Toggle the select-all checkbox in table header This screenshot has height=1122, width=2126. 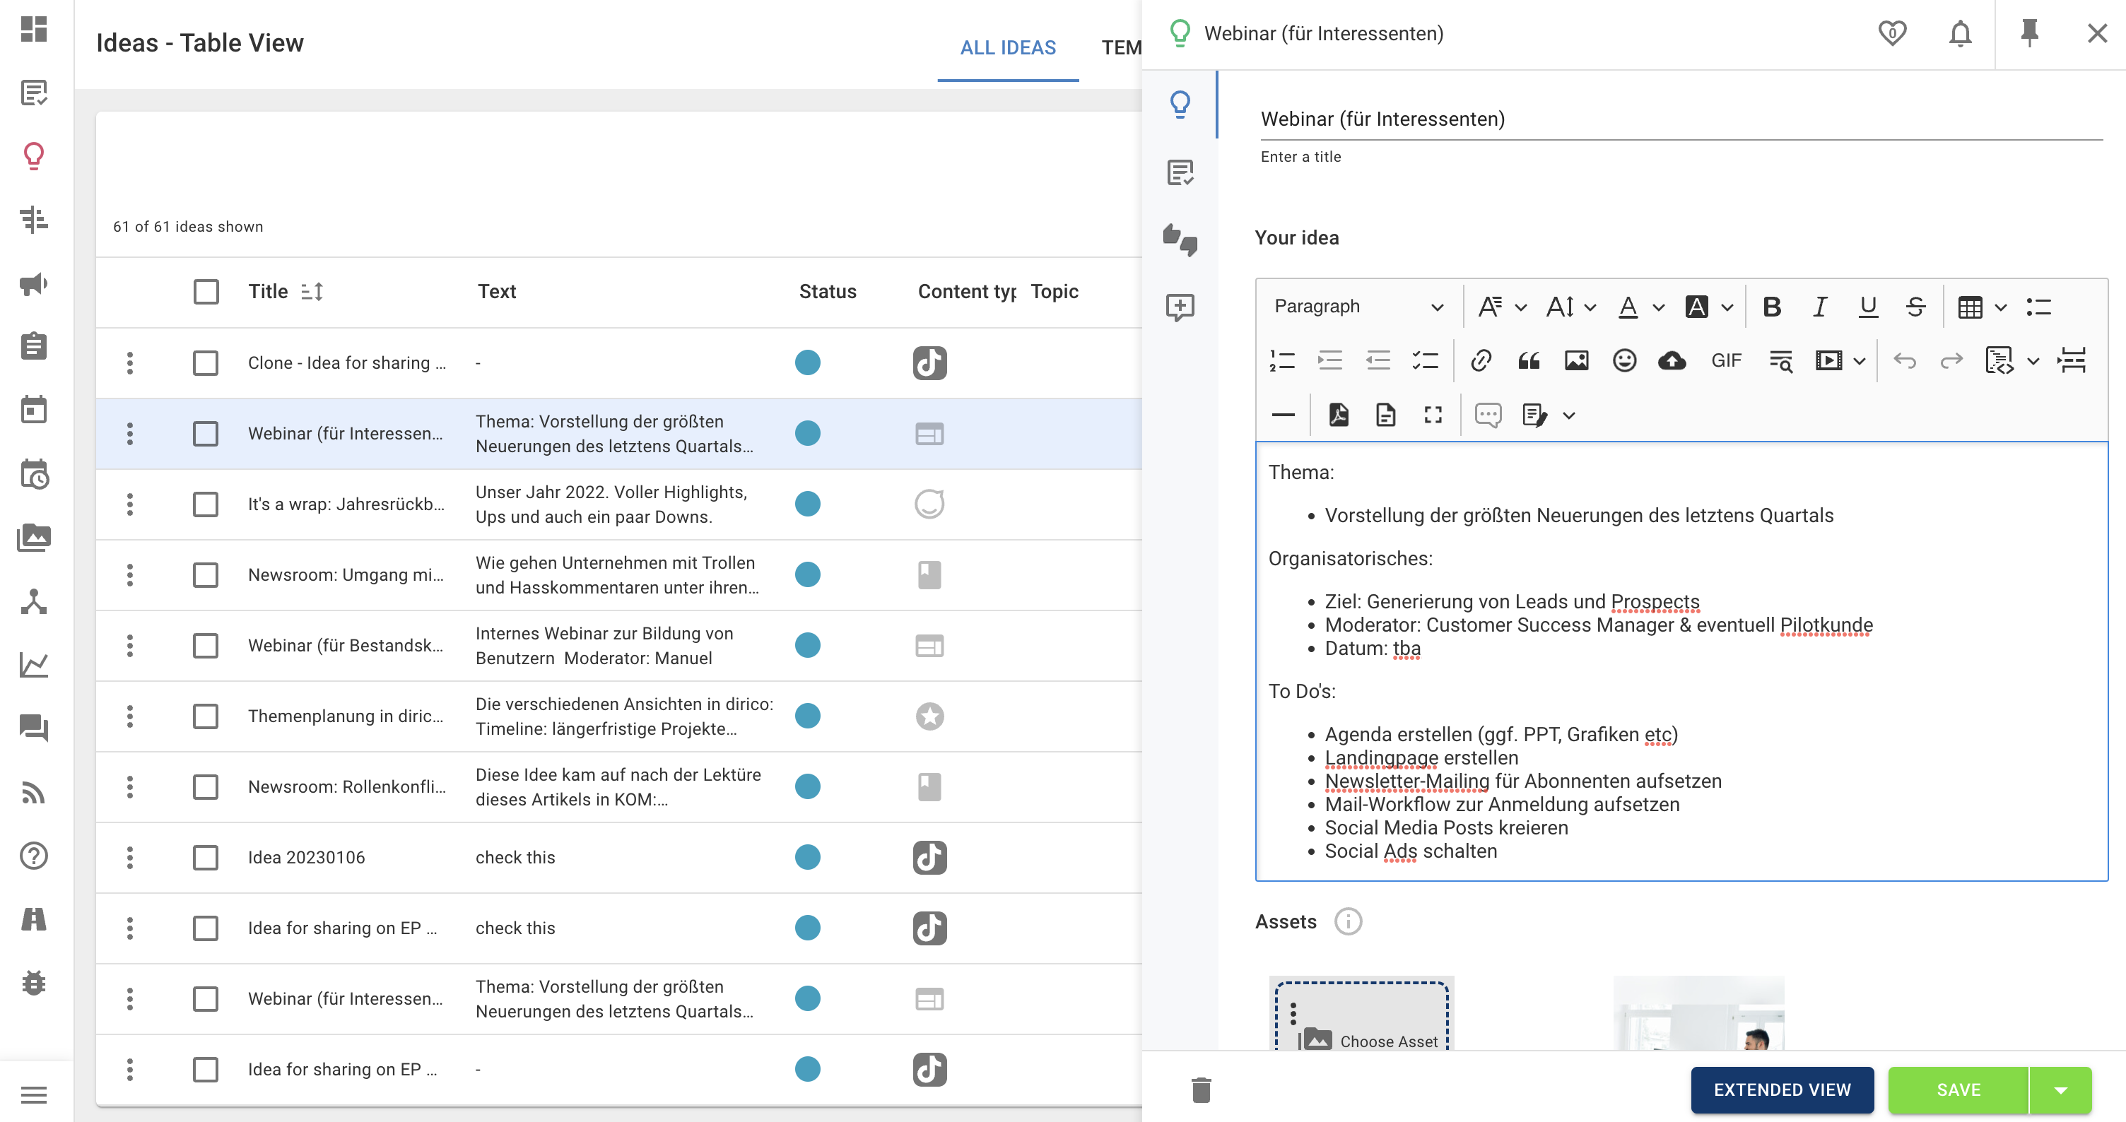[206, 291]
